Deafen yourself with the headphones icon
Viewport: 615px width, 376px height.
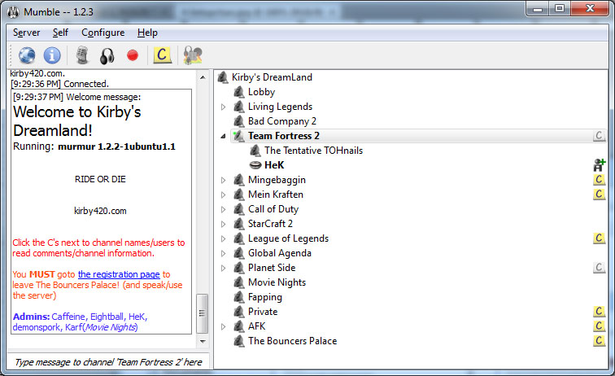pos(107,55)
